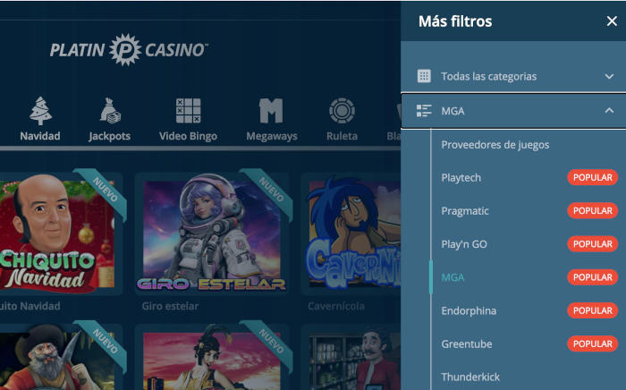Click the POPULAR badge next to Pragmatic
The image size is (626, 390).
592,211
